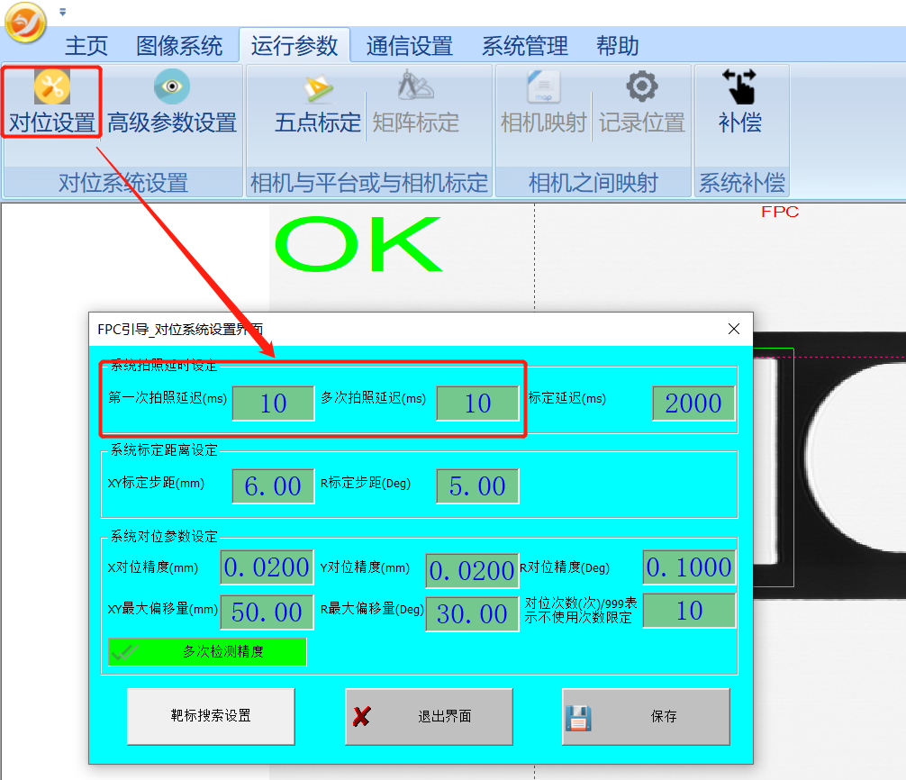This screenshot has height=780, width=906.
Task: Click the 靶标搜索设置 button
Action: pyautogui.click(x=211, y=716)
